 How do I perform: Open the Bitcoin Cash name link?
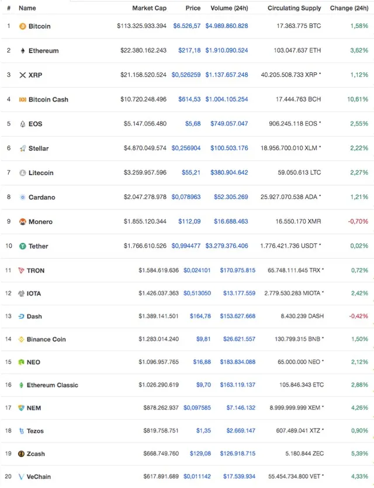(49, 100)
